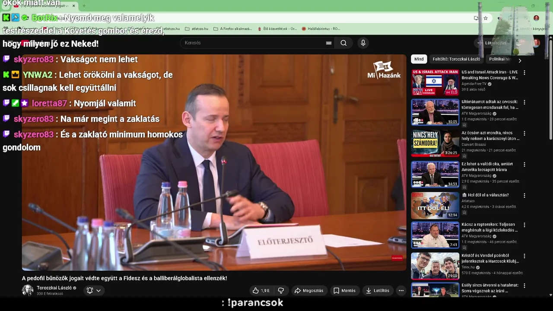Click the video player area
This screenshot has height=311, width=553.
tap(214, 162)
